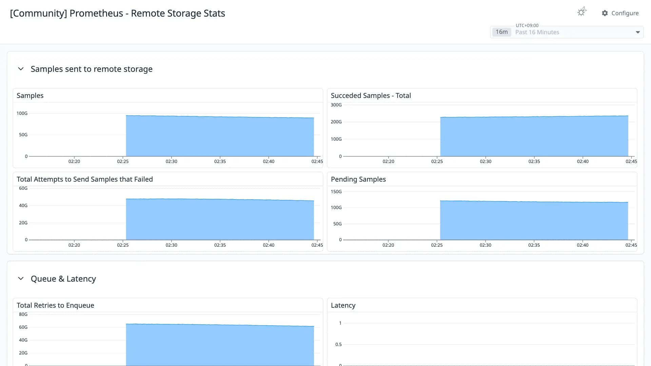Click the Configure gear icon

click(x=605, y=13)
